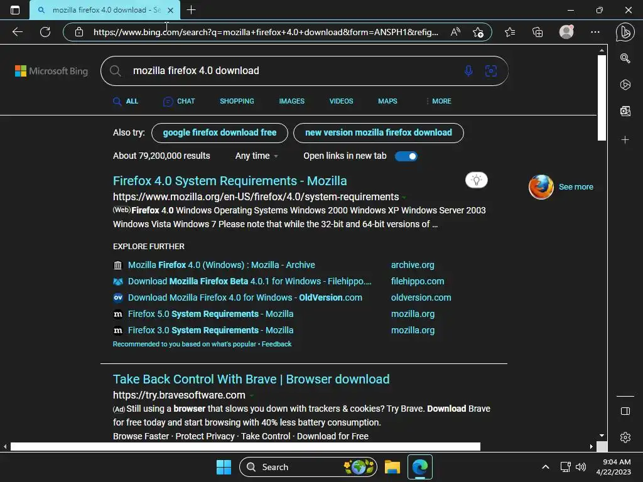Add a sidebar app with plus icon
The height and width of the screenshot is (482, 643).
[x=625, y=140]
